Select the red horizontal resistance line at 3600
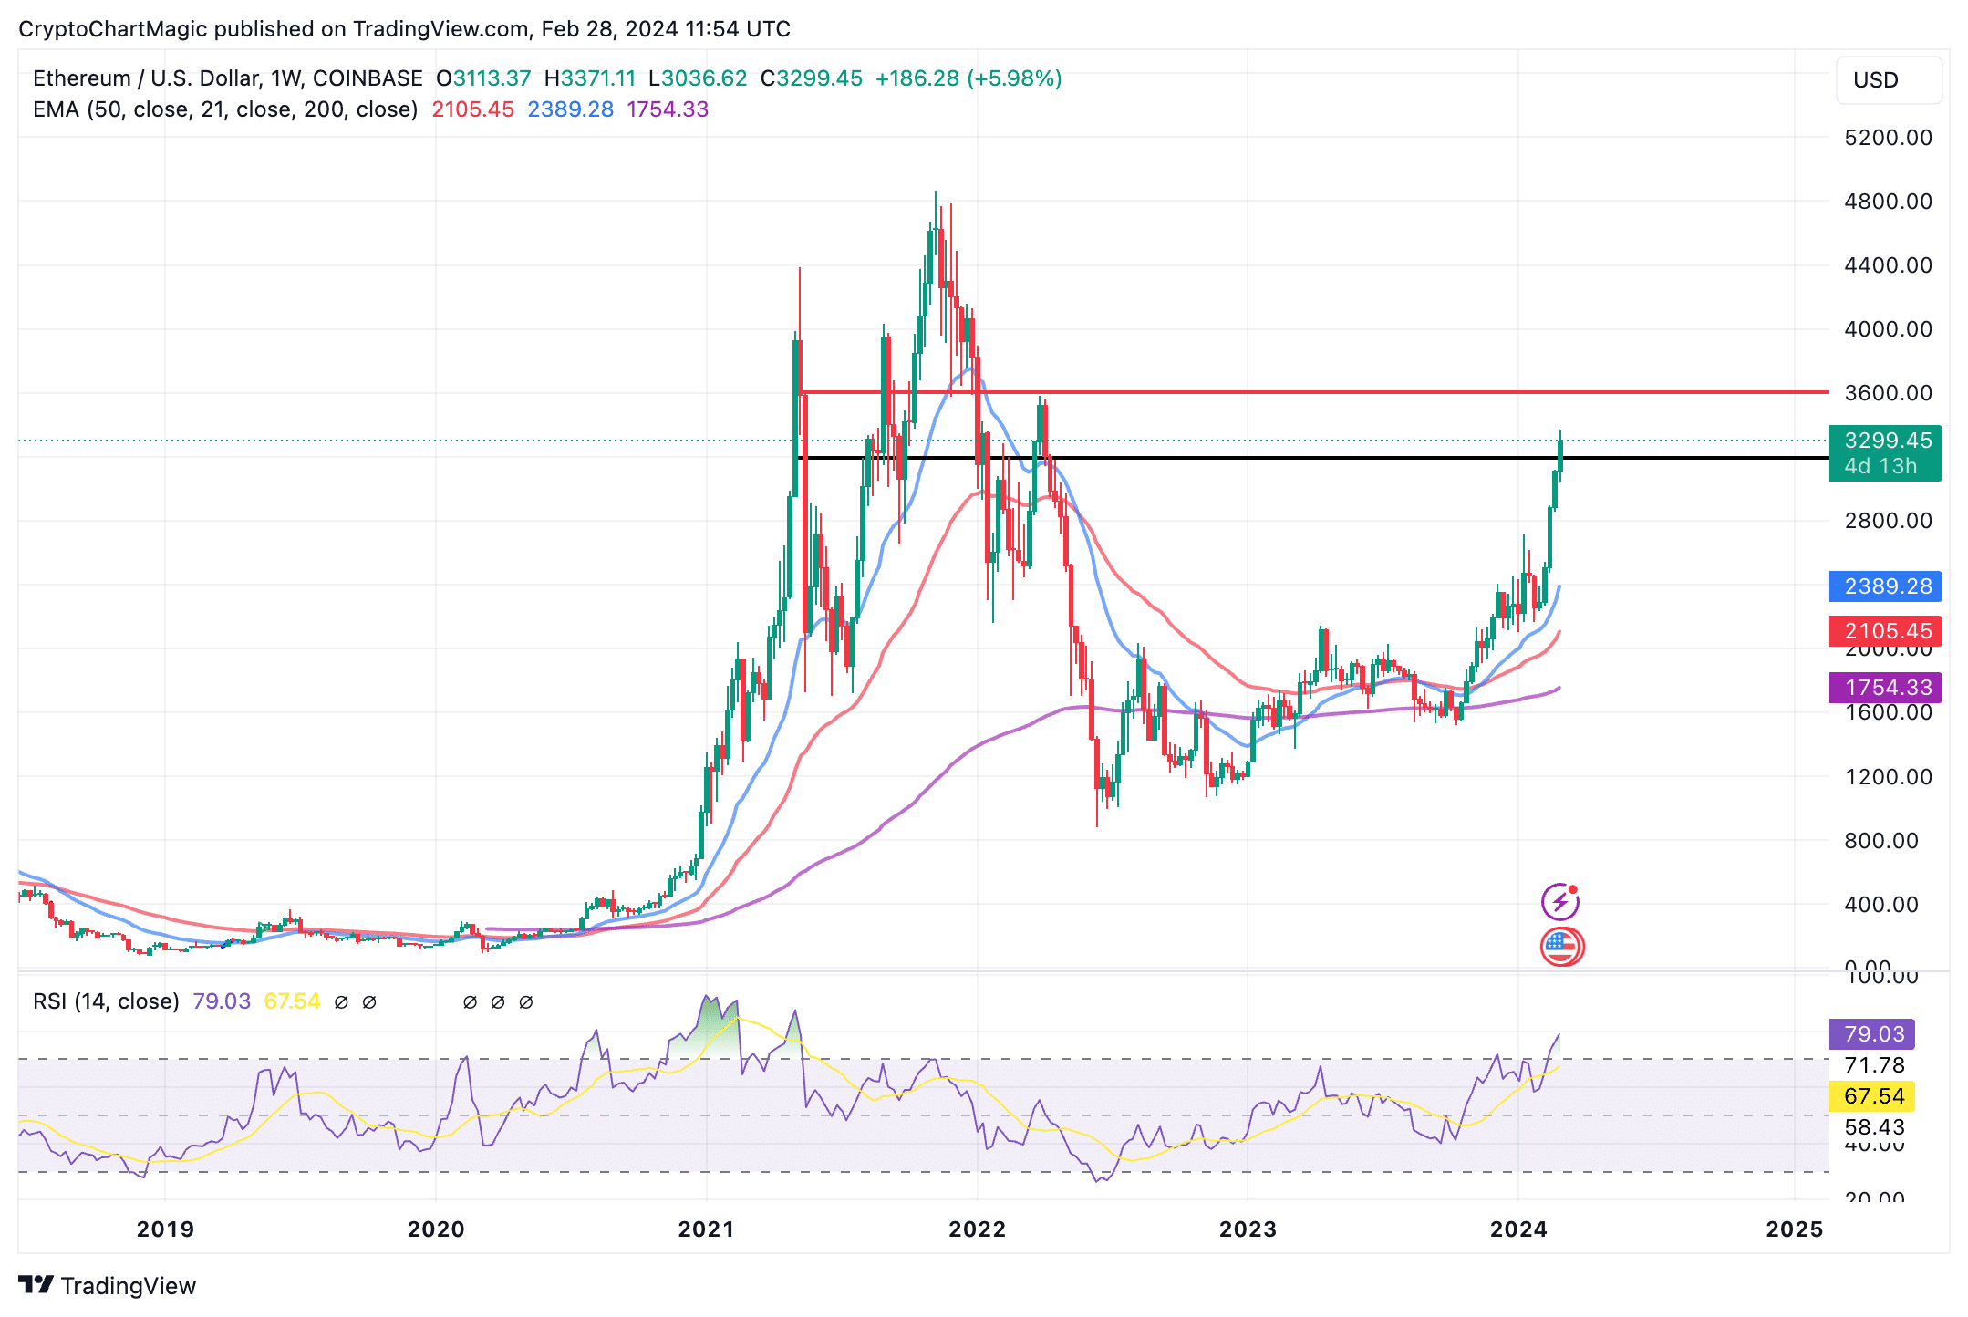The width and height of the screenshot is (1968, 1317). [1313, 392]
